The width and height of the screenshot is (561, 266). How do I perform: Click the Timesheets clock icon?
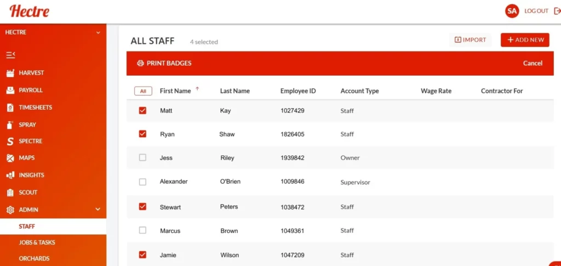click(x=10, y=107)
